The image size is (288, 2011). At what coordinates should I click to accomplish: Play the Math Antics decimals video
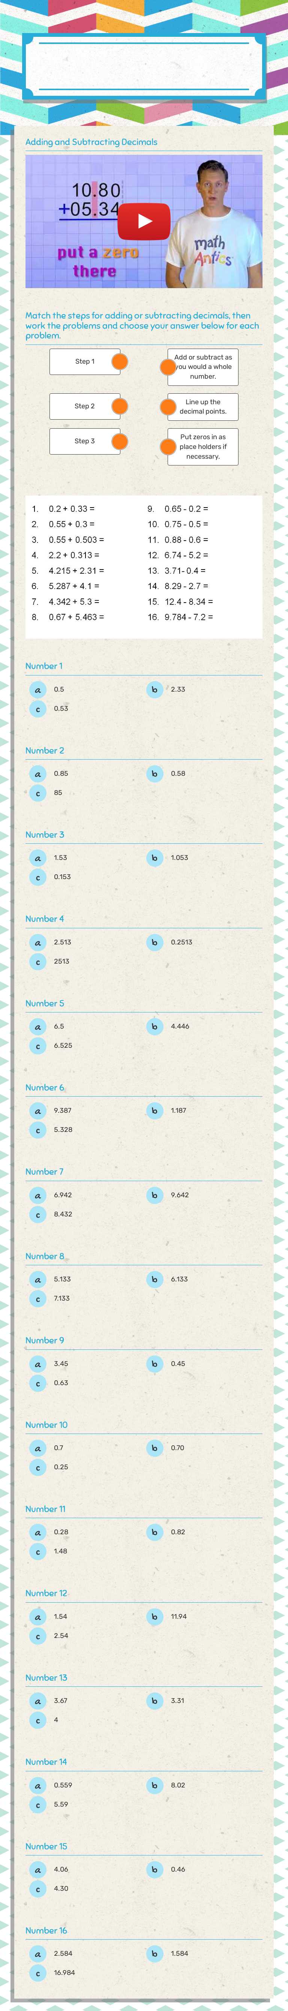(144, 221)
